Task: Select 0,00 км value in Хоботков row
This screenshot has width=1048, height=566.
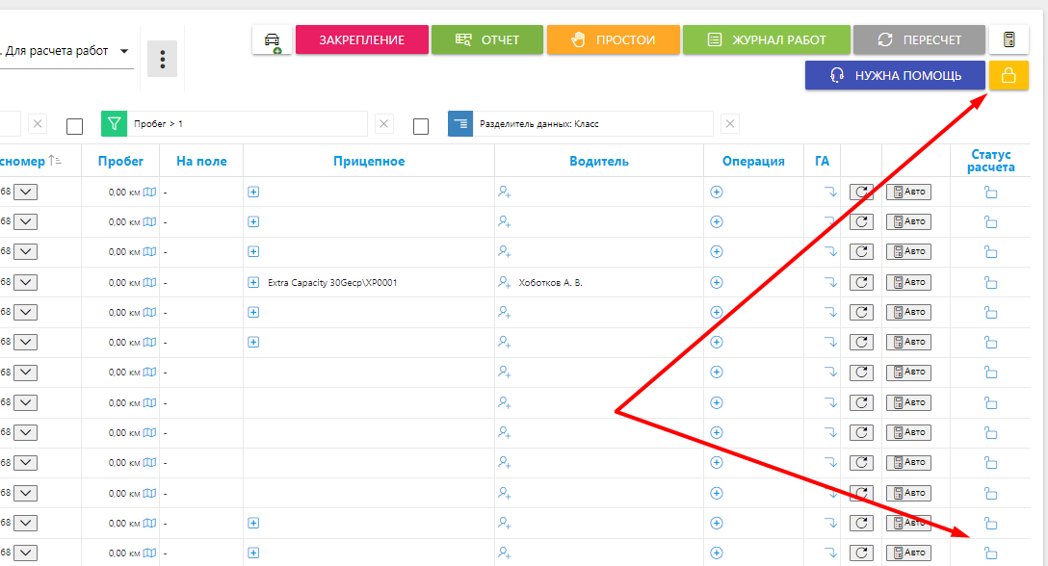Action: point(124,283)
